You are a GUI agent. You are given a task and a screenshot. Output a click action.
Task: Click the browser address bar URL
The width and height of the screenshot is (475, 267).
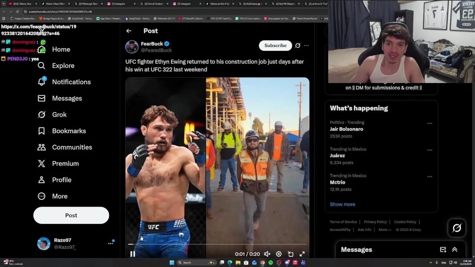[x=60, y=11]
